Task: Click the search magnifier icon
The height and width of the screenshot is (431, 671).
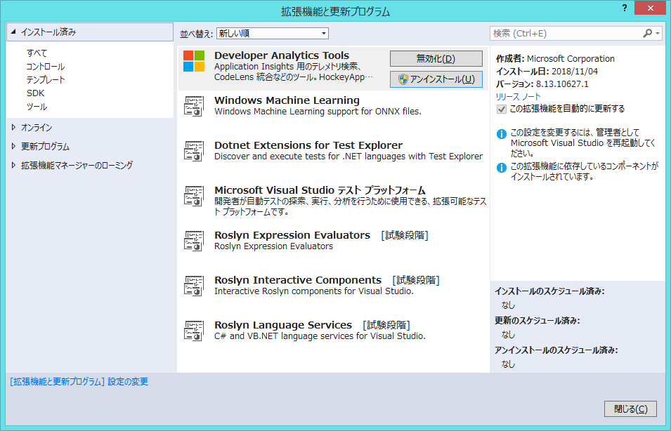Action: click(648, 34)
